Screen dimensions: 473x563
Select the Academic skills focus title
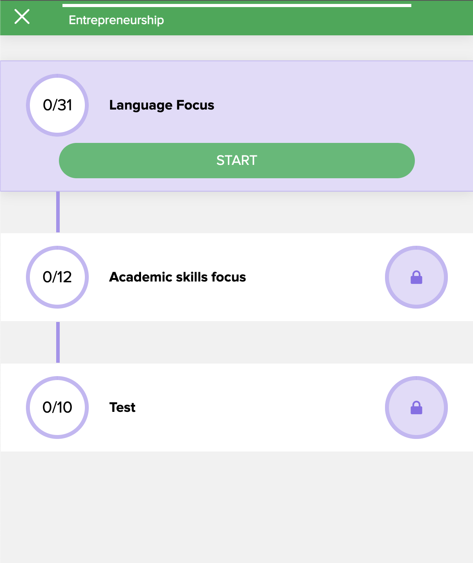178,277
